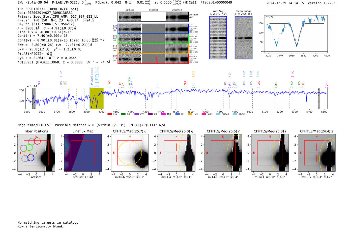Click the s/b: -inf +/- inf caption
Image resolution: width=353 pixels, height=240 pixels.
[83, 177]
